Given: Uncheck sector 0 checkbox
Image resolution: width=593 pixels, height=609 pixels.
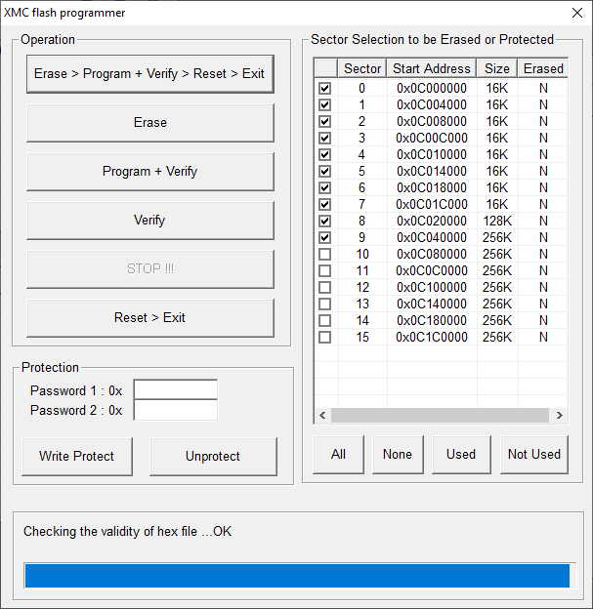Looking at the screenshot, I should click(x=325, y=88).
